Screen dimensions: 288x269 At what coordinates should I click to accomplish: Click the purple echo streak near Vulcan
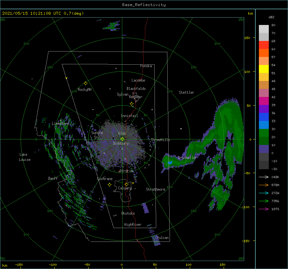coord(156,240)
